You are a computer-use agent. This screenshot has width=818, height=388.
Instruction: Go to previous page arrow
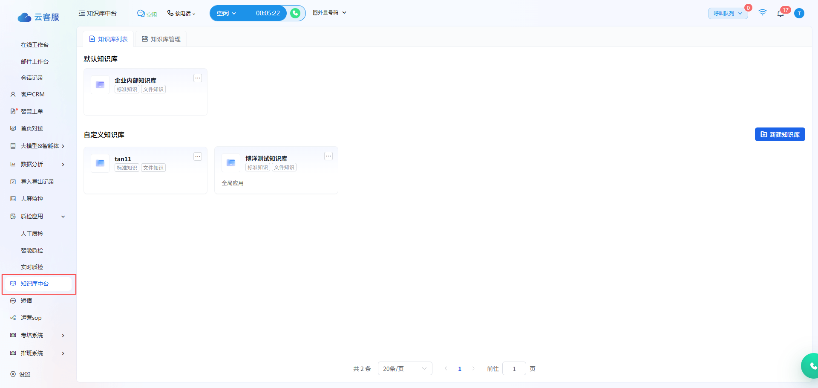pos(446,368)
